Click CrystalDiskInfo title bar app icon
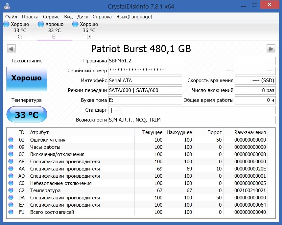Screen dimensions: 282x225 (x=6, y=6)
